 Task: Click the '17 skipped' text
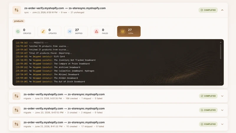(87, 126)
